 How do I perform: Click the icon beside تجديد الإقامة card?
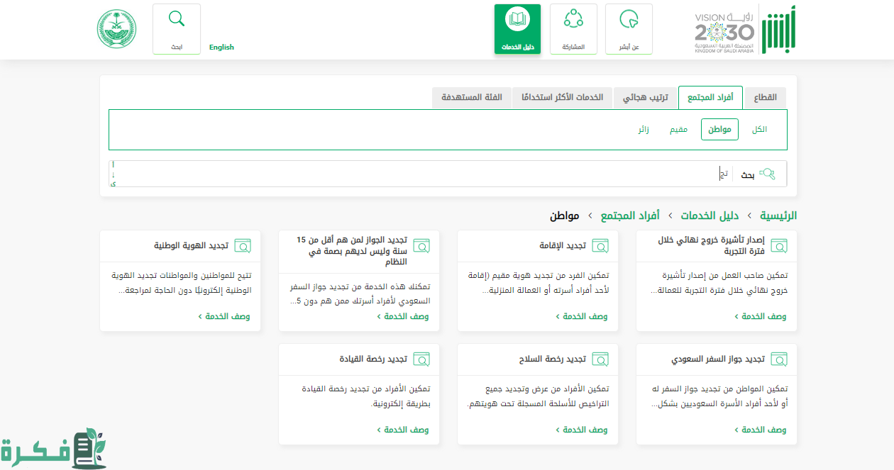[601, 246]
